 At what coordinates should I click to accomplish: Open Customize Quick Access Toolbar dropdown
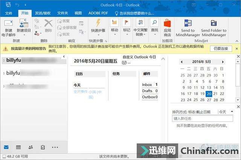[x=25, y=5]
